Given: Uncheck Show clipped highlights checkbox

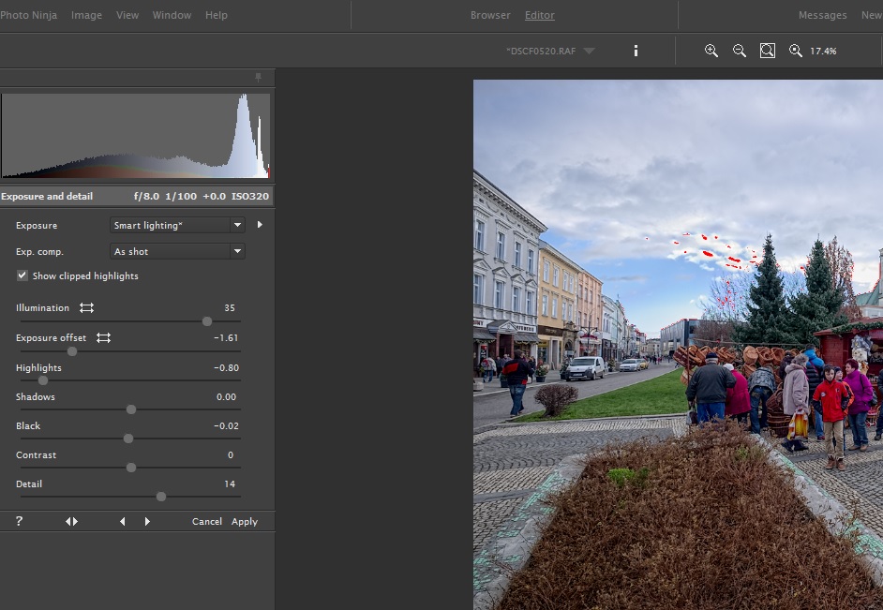Looking at the screenshot, I should [x=22, y=276].
